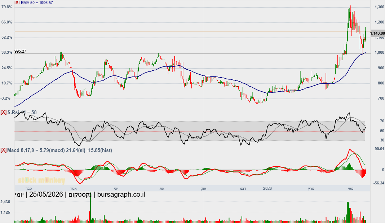Click the 52.2% Fibonacci level label

coord(7,38)
